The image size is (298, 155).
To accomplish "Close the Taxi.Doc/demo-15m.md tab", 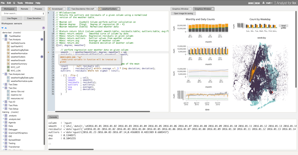I will coord(96,9).
